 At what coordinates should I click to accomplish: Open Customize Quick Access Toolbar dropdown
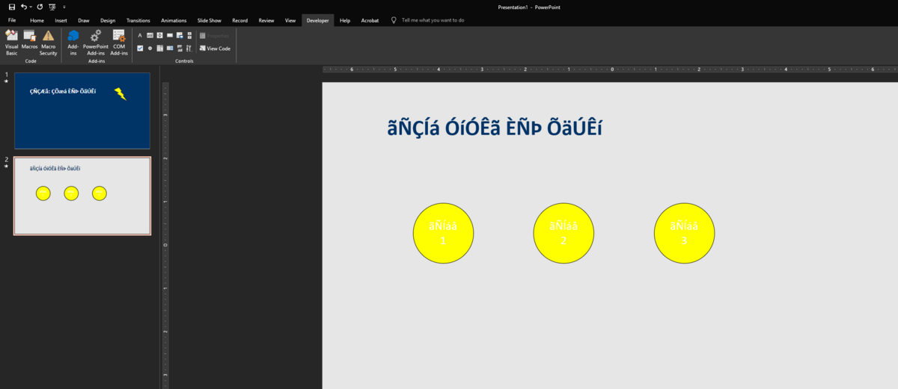(x=64, y=7)
